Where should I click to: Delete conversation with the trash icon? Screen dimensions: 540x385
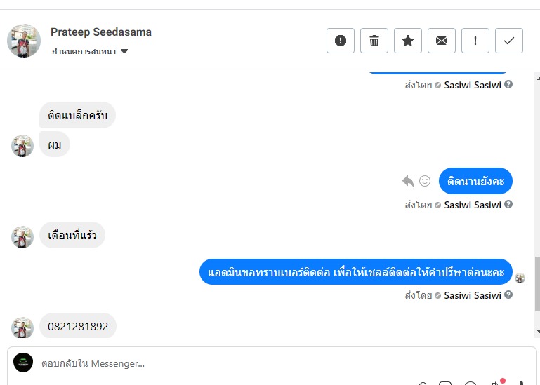tap(374, 41)
